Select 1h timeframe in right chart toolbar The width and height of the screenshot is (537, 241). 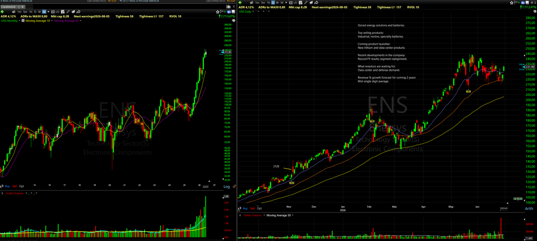[268, 3]
